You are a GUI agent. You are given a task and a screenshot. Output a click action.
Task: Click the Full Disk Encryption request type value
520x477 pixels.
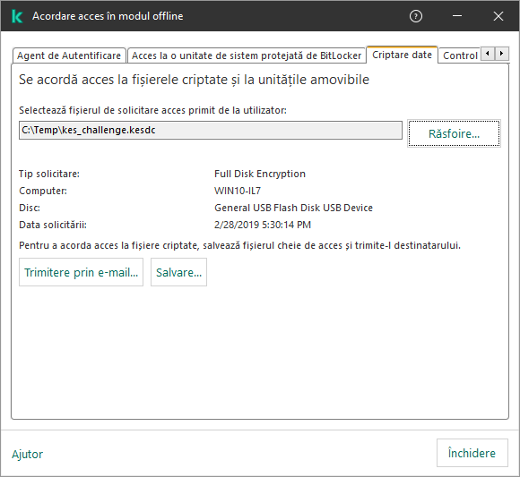click(260, 174)
